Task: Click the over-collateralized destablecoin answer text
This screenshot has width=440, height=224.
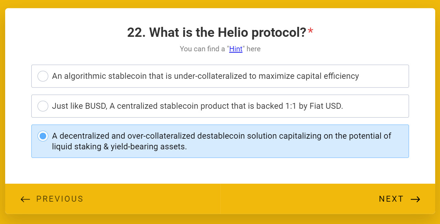Action: (221, 136)
